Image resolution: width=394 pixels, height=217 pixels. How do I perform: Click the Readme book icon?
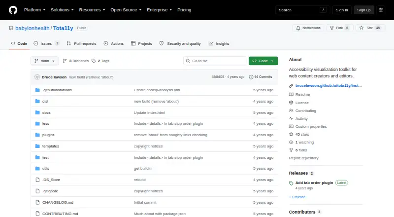[291, 94]
